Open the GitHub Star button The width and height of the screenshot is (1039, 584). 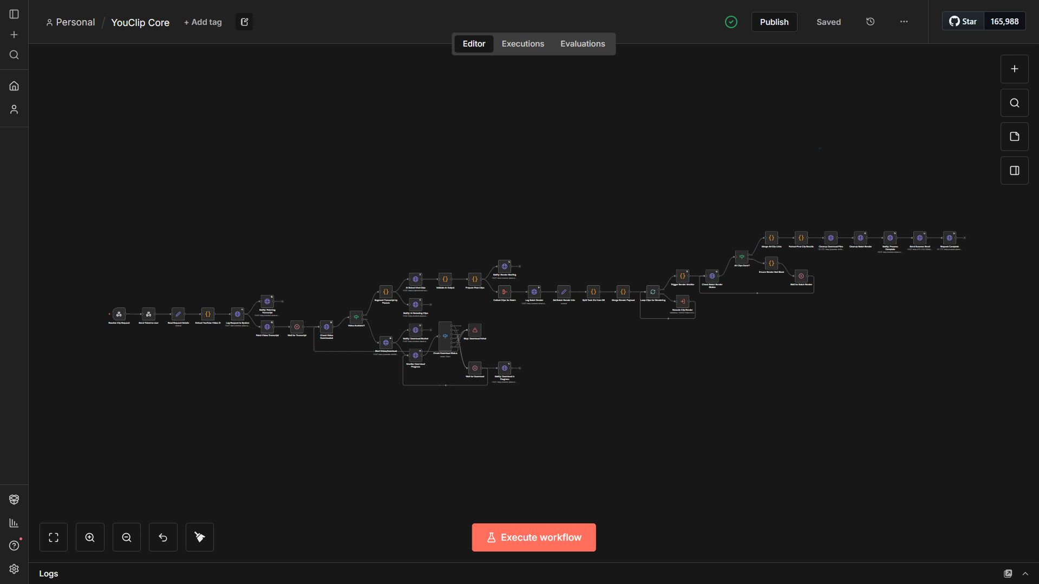(963, 22)
